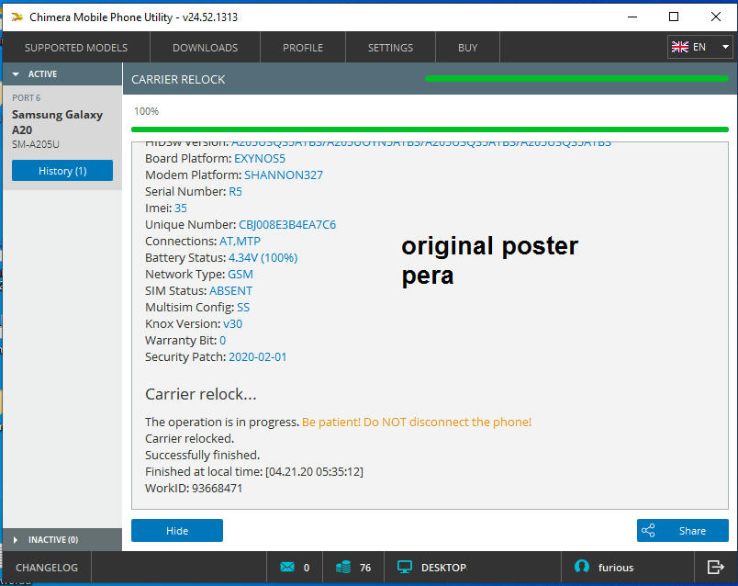Click the logout exit icon
The image size is (738, 586).
point(715,567)
